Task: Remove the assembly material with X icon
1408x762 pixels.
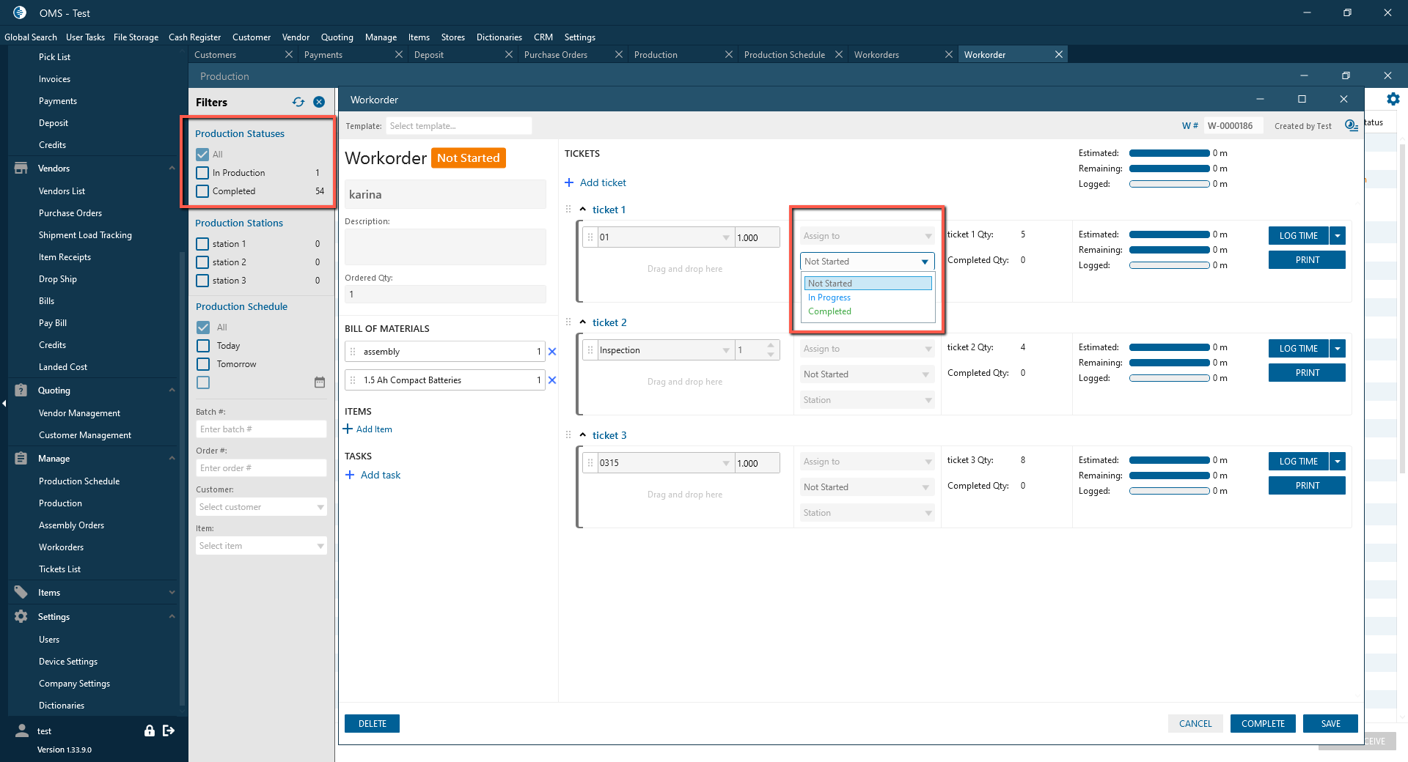Action: click(x=552, y=352)
